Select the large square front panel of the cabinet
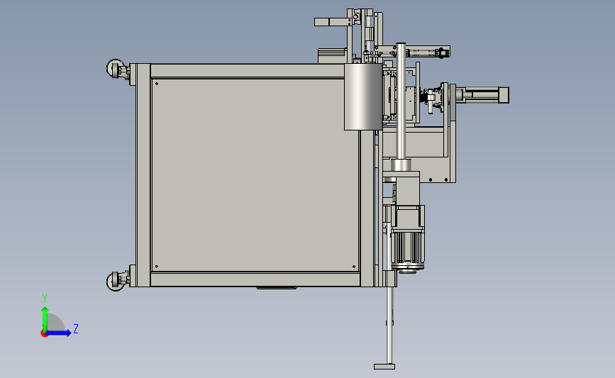Viewport: 615px width, 378px height. point(255,175)
